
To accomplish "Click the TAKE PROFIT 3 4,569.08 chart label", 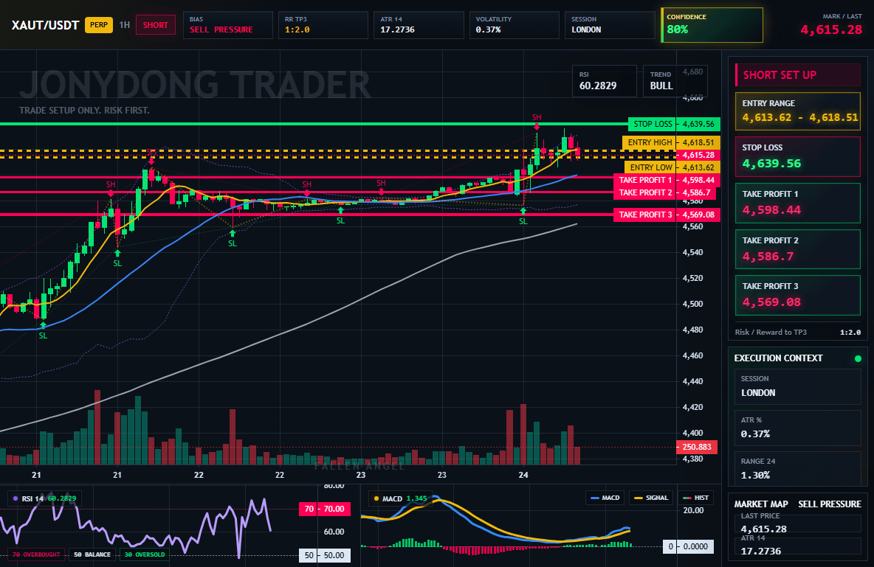I will pyautogui.click(x=667, y=215).
